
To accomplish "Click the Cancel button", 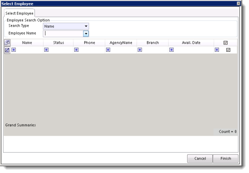I will (200, 158).
